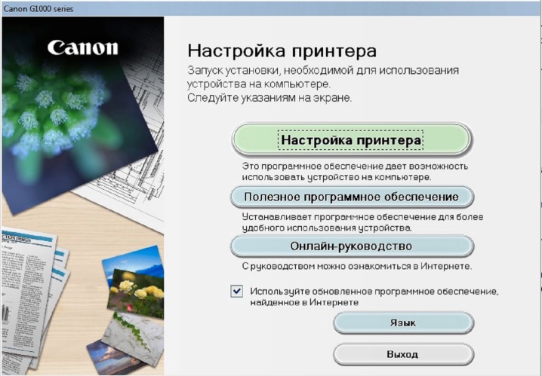The width and height of the screenshot is (542, 376).
Task: Click the Canon G1000 series title bar
Action: coord(271,8)
